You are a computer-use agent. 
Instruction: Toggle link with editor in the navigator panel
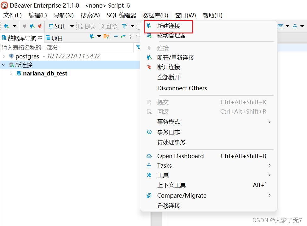pos(123,36)
